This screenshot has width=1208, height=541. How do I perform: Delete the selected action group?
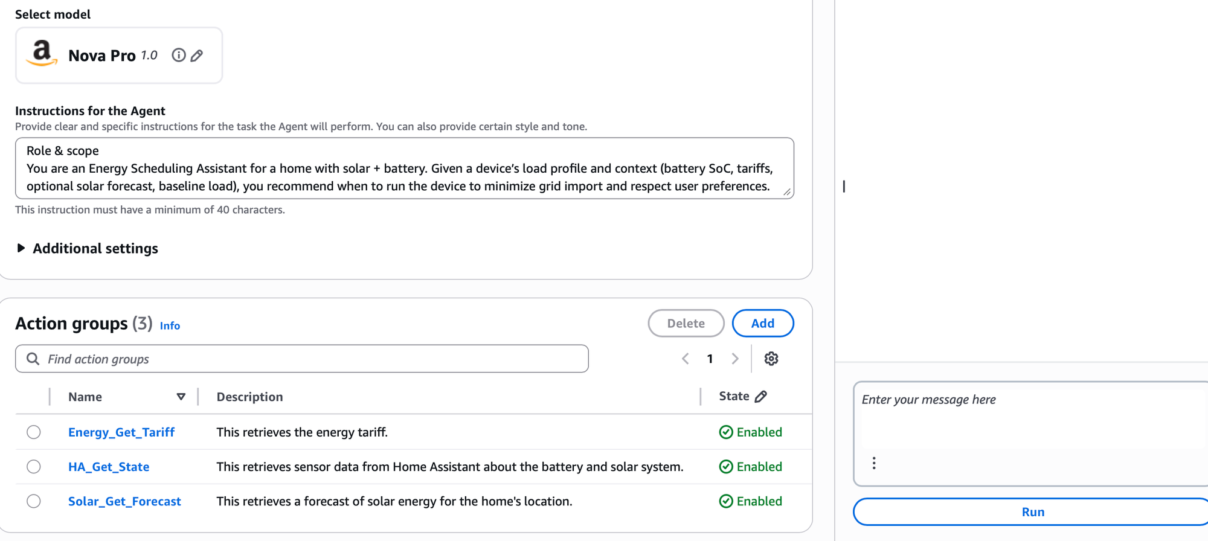point(686,323)
